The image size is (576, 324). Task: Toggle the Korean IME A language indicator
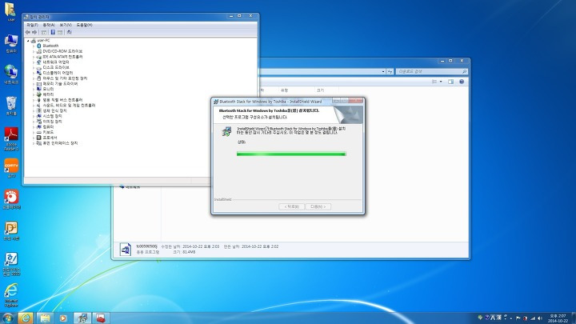tap(493, 318)
